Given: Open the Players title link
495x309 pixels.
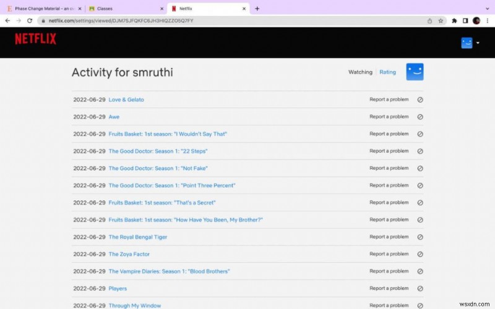Looking at the screenshot, I should [x=118, y=289].
